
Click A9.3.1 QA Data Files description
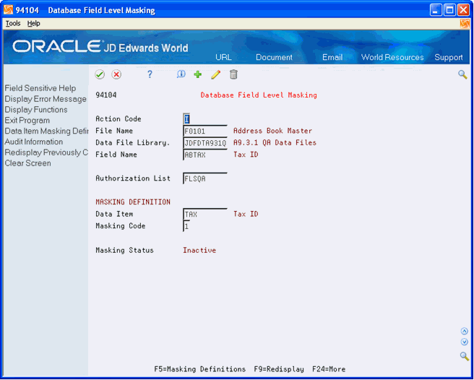[275, 142]
